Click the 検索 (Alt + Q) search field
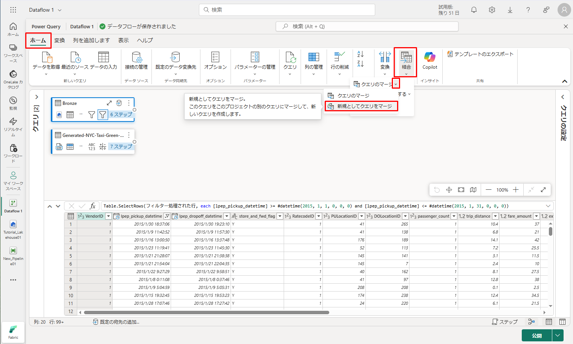This screenshot has height=344, width=573. (x=367, y=26)
